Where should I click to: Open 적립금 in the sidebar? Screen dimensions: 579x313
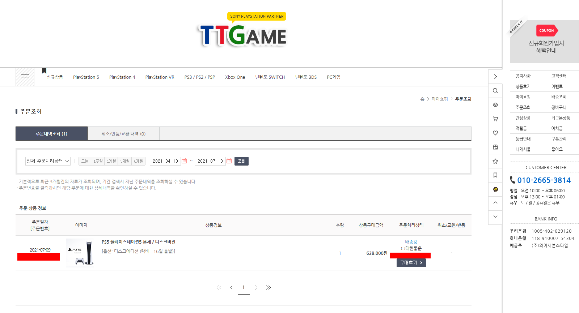[521, 128]
